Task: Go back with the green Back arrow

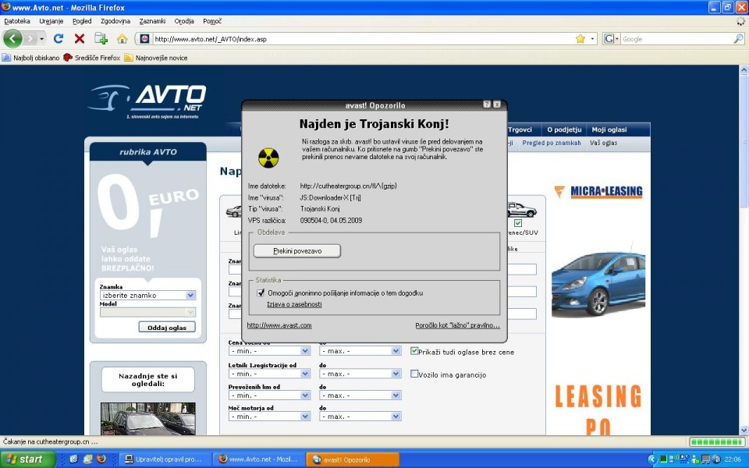Action: 13,39
